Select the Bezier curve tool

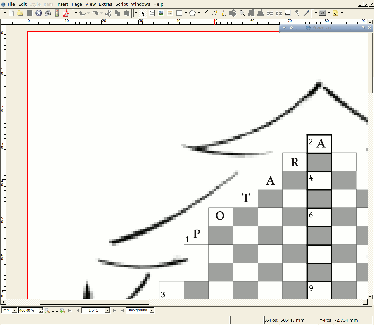pos(214,13)
